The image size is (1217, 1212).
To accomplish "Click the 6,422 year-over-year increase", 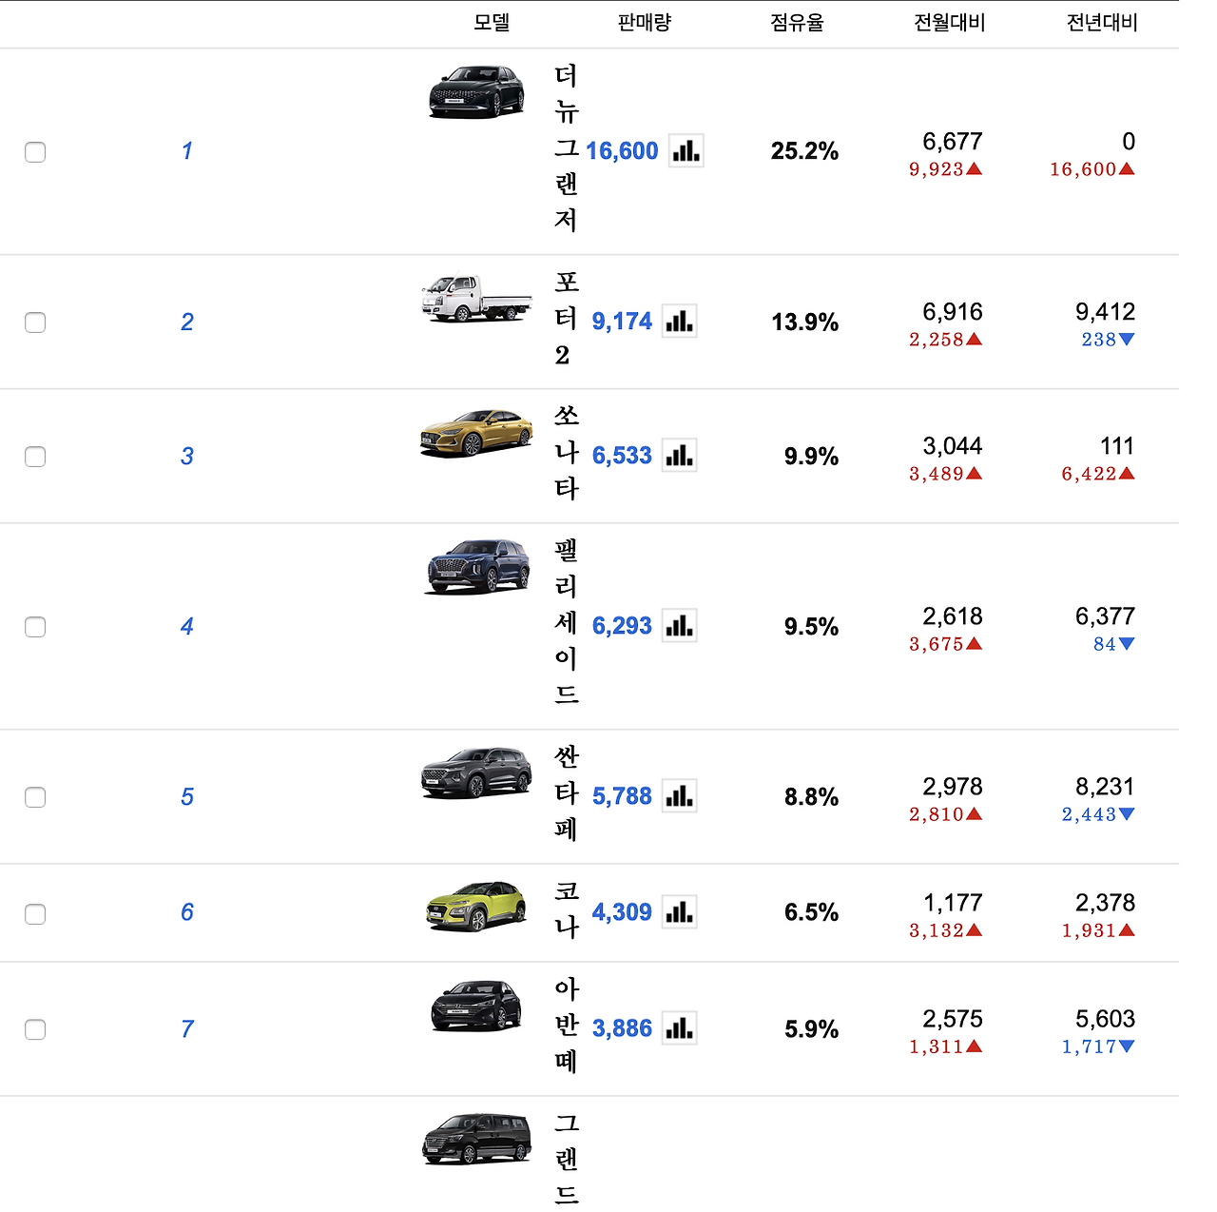I will click(x=1098, y=474).
